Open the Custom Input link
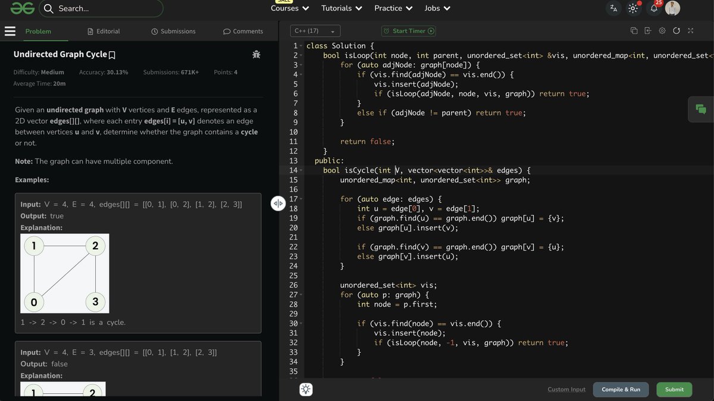The image size is (714, 401). point(566,390)
